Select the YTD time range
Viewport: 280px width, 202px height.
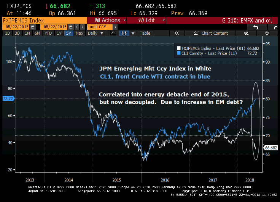48,33
